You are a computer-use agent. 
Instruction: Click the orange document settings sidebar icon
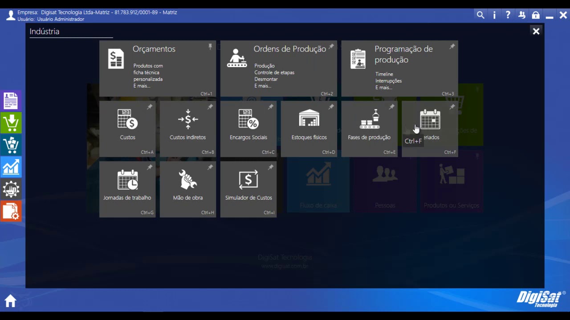click(11, 211)
